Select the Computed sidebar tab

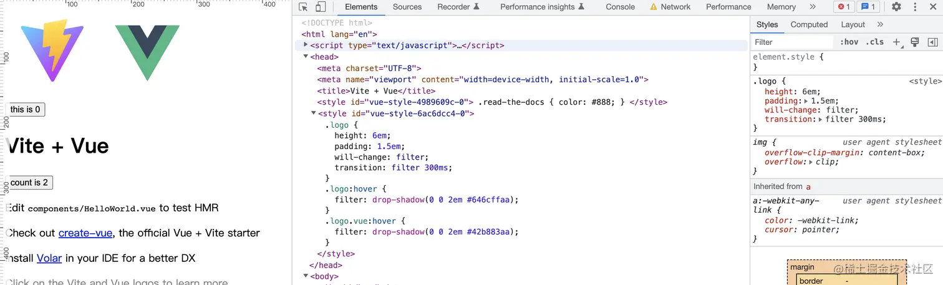[809, 24]
